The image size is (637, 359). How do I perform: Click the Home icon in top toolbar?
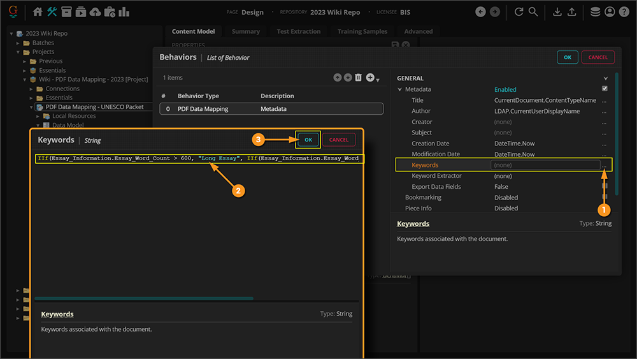click(38, 11)
